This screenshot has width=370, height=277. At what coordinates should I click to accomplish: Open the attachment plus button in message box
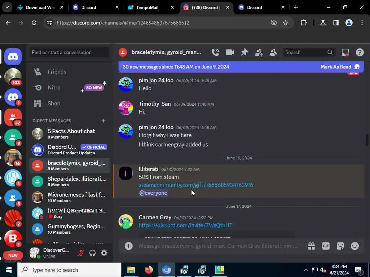(129, 246)
